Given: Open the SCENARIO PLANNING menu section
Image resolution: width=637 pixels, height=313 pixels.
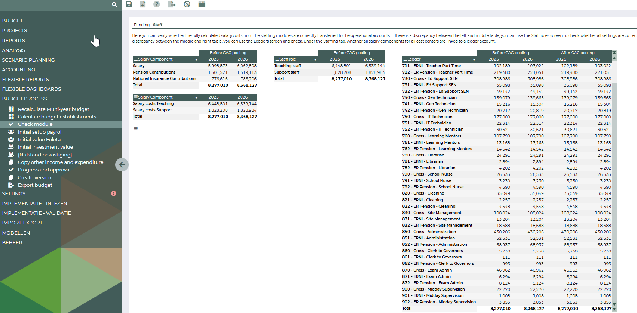Looking at the screenshot, I should point(28,60).
